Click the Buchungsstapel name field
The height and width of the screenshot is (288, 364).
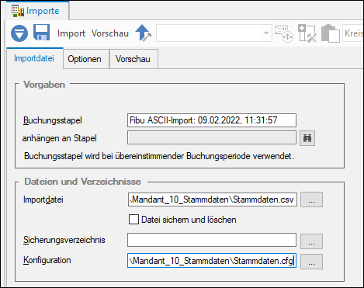click(x=212, y=120)
